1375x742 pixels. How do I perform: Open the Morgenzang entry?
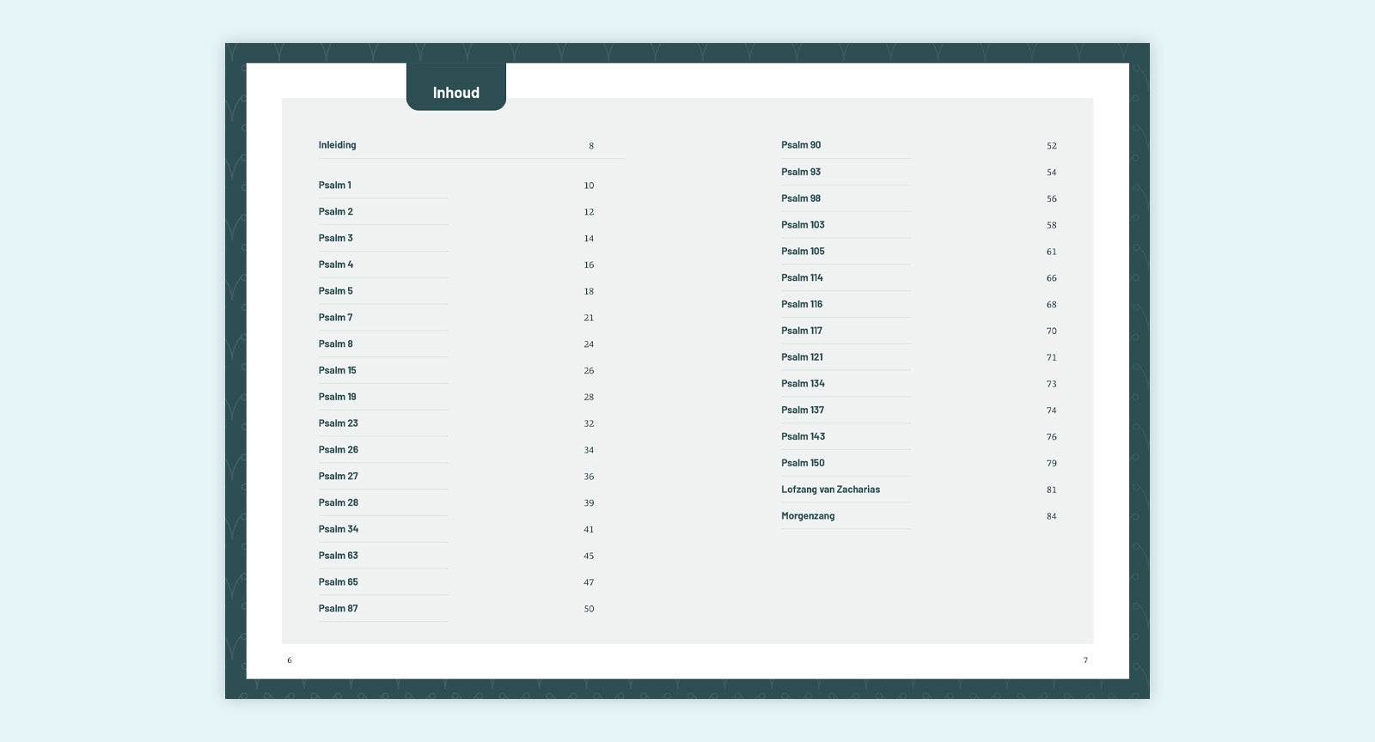coord(807,516)
